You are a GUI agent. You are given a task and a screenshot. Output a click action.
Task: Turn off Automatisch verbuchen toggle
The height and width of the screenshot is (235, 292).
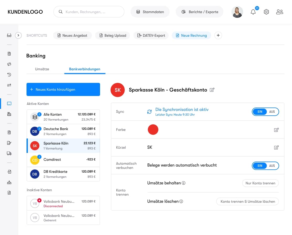(272, 166)
